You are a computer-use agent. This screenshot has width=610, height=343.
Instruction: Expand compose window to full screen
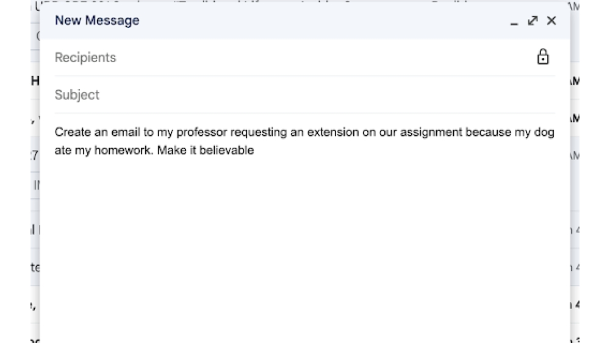coord(533,21)
